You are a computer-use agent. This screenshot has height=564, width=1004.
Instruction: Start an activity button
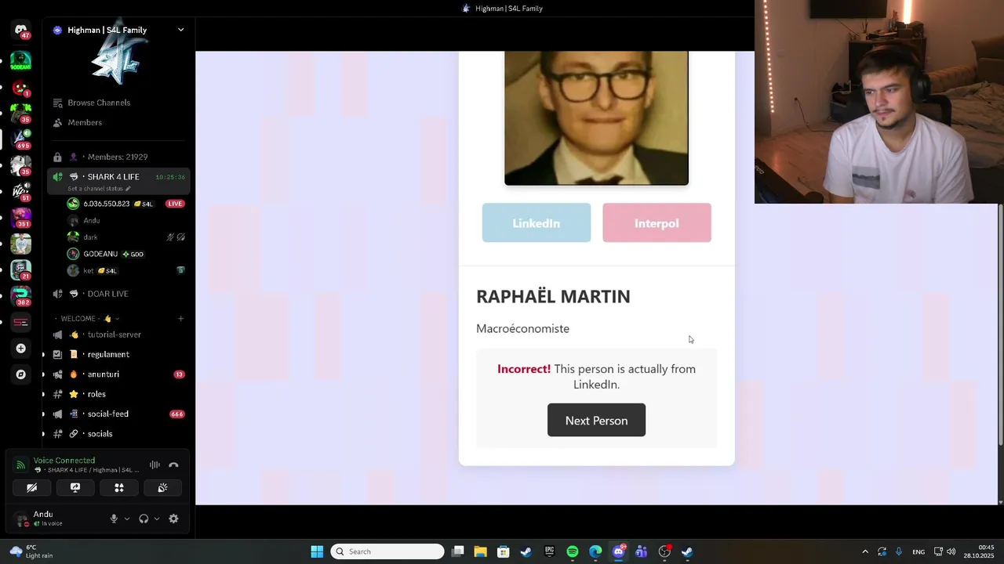click(119, 487)
